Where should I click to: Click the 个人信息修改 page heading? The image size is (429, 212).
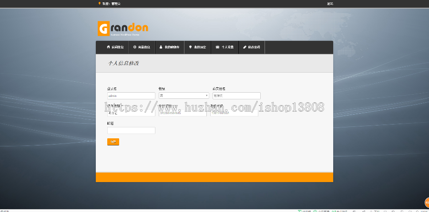click(x=123, y=63)
